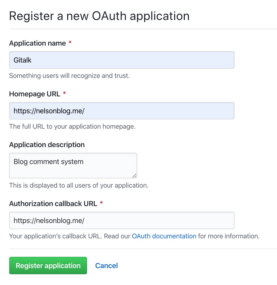The height and width of the screenshot is (285, 277).
Task: Click the Application description label
Action: (47, 145)
